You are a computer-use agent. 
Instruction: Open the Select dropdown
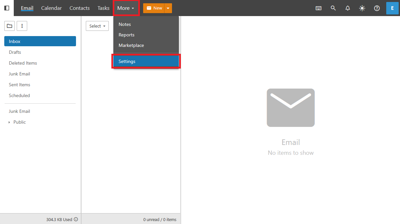[97, 26]
